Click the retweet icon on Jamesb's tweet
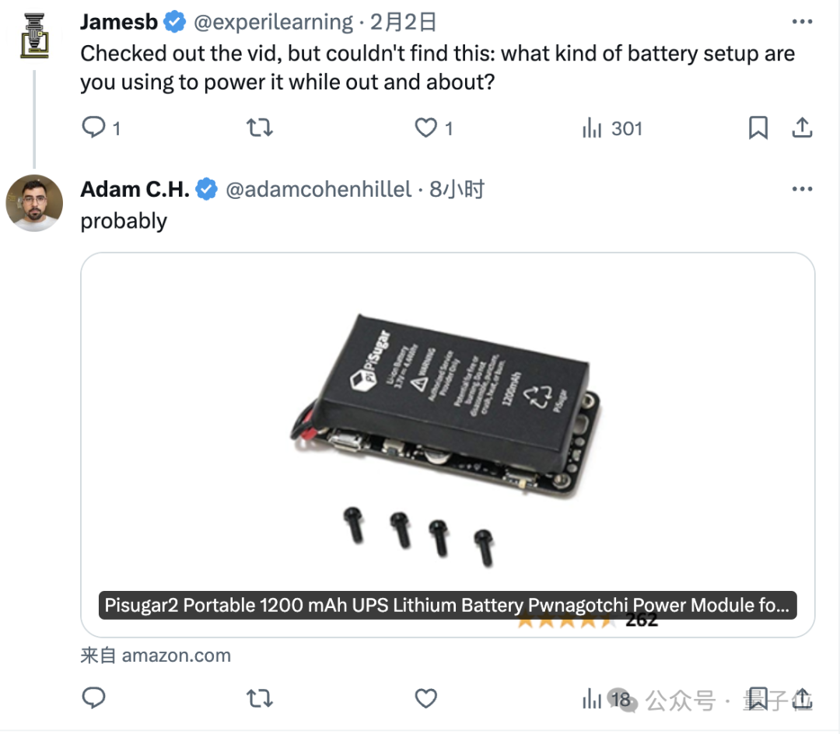This screenshot has height=734, width=840. (259, 128)
